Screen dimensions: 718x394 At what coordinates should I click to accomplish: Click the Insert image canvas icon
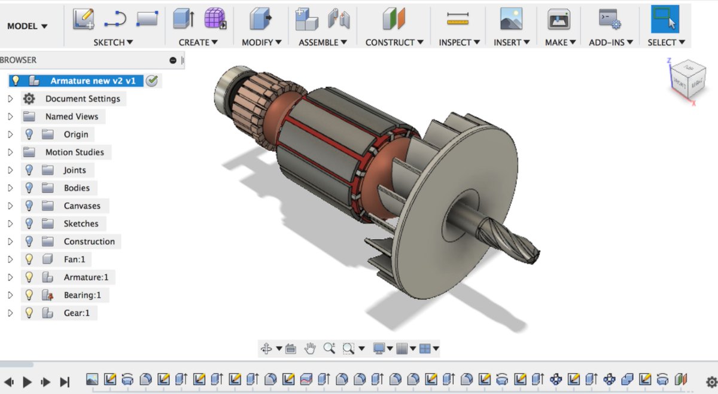[511, 19]
